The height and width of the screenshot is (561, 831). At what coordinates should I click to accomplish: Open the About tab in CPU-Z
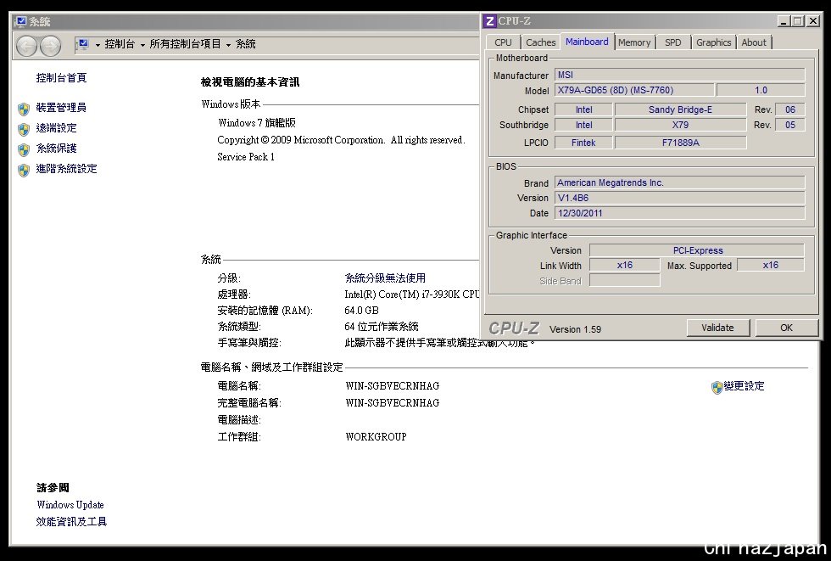pyautogui.click(x=754, y=42)
